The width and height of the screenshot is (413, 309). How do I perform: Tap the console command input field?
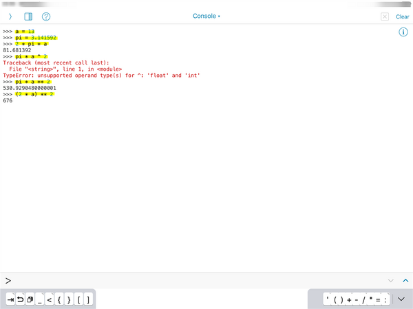click(x=193, y=281)
